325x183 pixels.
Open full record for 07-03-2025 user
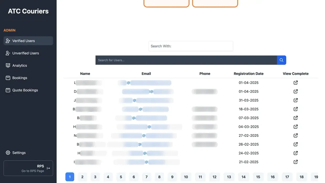point(296,118)
